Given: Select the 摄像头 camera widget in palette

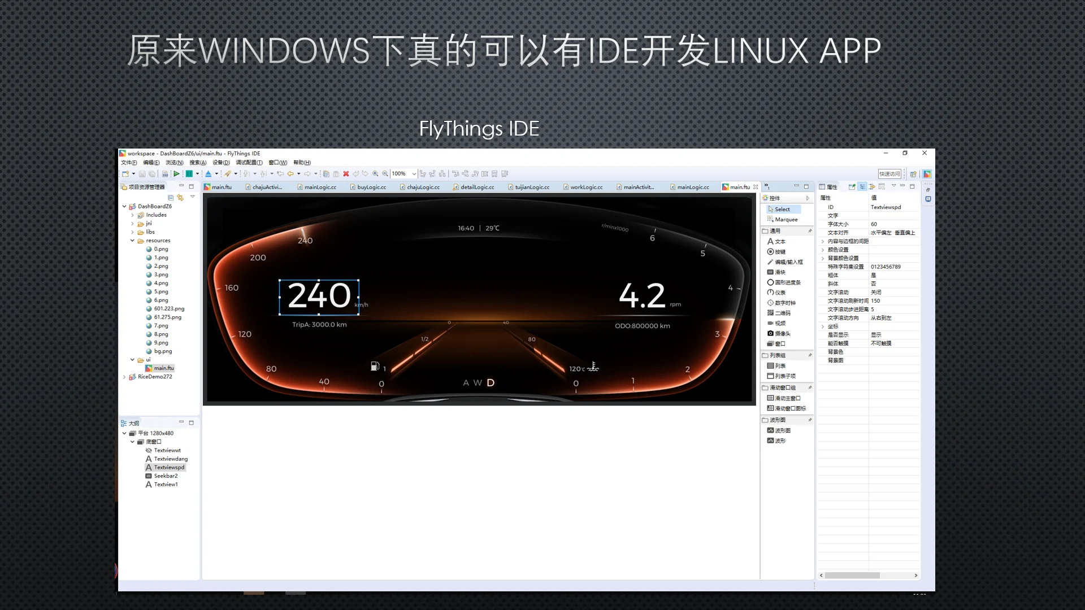Looking at the screenshot, I should (779, 333).
